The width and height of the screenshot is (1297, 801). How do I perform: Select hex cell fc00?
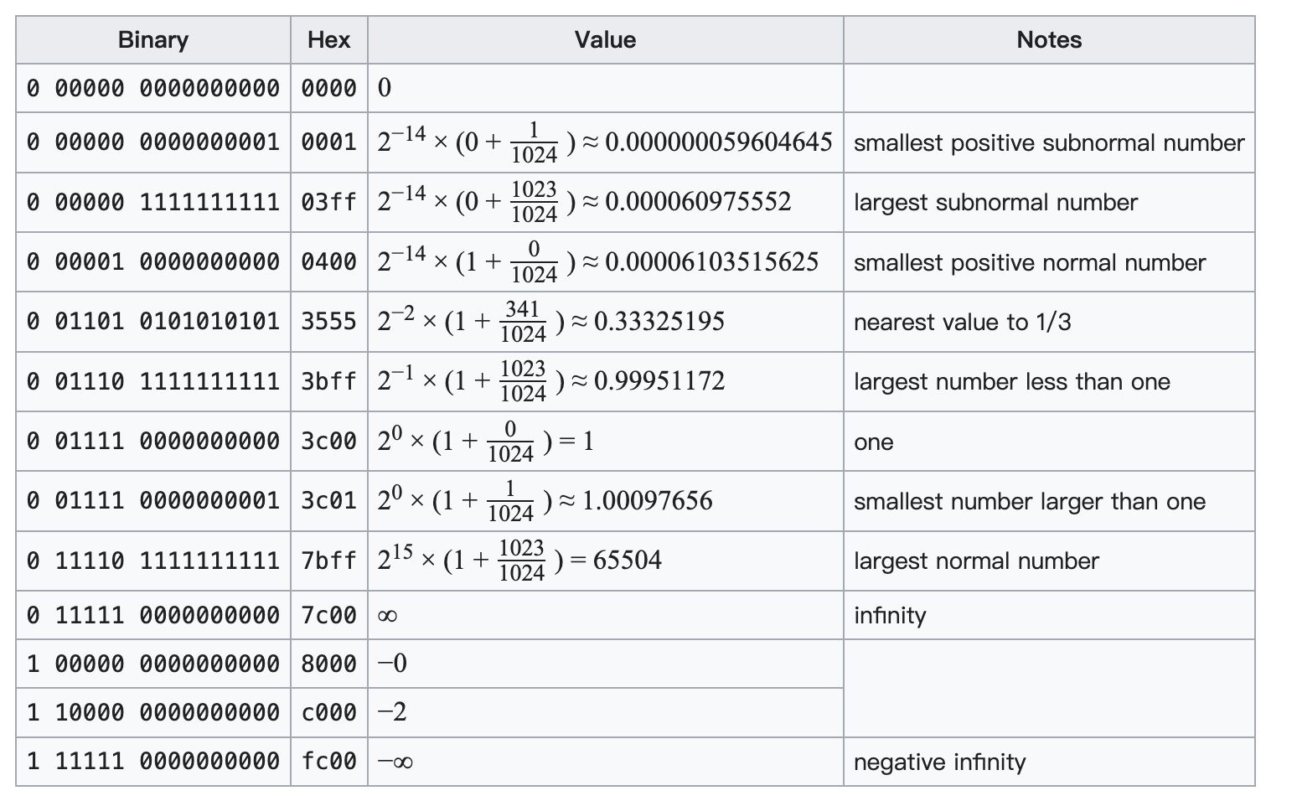[x=328, y=762]
